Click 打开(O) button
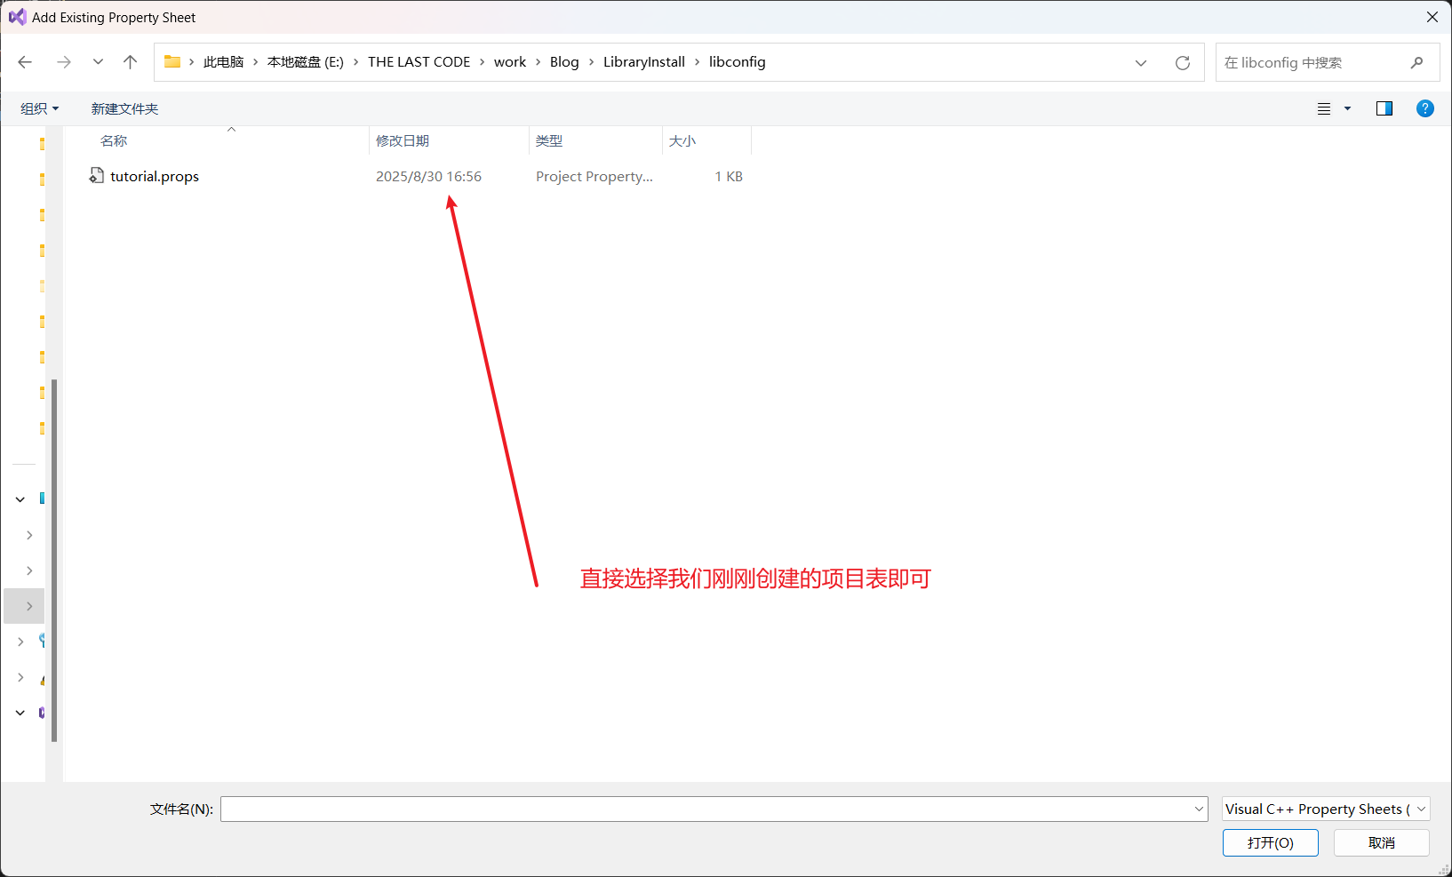The width and height of the screenshot is (1452, 877). [x=1271, y=842]
